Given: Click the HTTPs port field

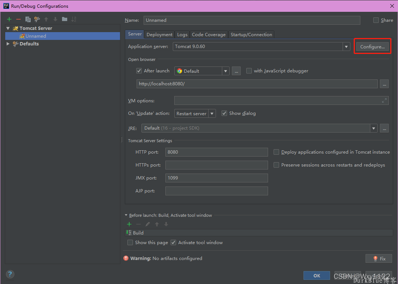Looking at the screenshot, I should coord(216,165).
